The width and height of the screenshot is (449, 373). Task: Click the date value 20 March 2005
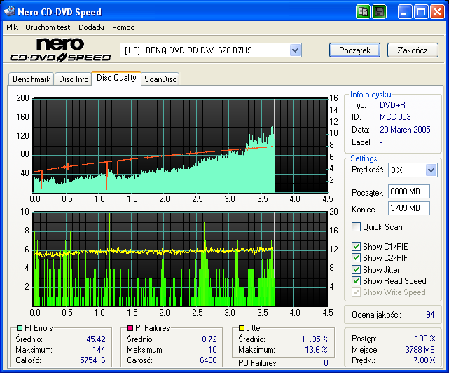click(x=405, y=130)
